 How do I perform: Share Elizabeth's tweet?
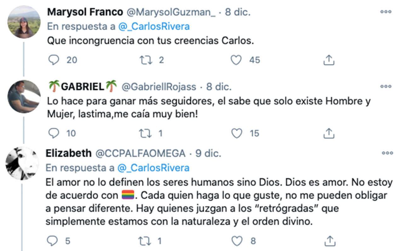coord(329,240)
